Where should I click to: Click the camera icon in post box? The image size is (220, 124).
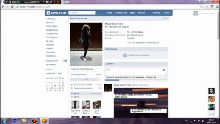[164, 70]
